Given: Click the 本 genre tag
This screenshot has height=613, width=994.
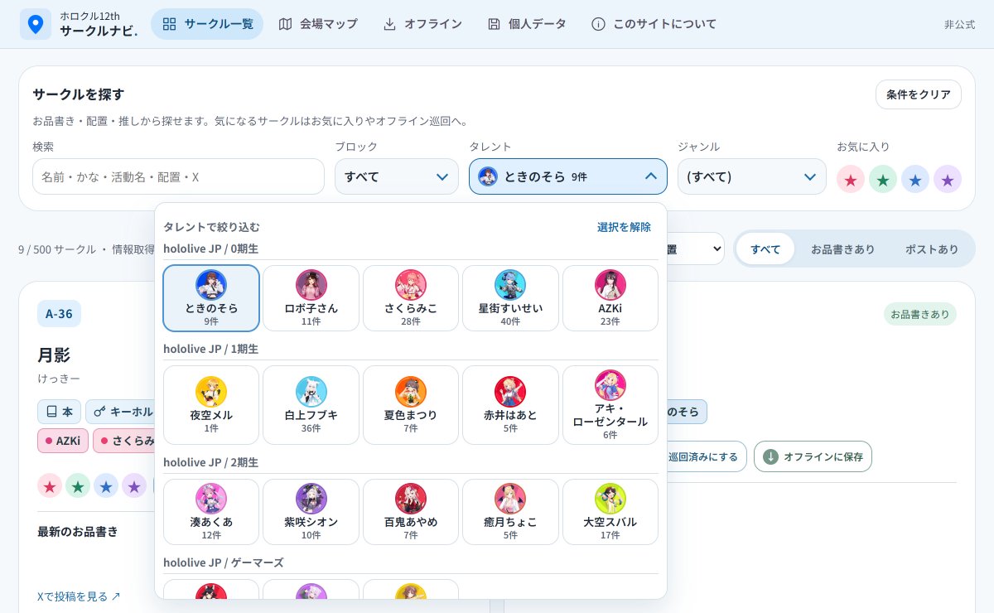Looking at the screenshot, I should [59, 412].
